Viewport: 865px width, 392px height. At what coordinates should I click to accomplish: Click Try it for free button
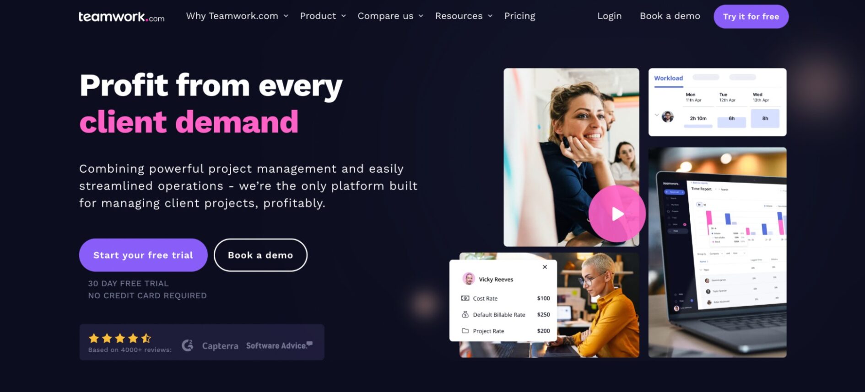(751, 16)
